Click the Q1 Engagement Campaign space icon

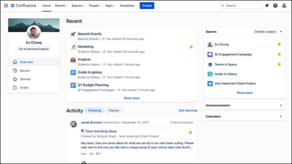pos(210,55)
